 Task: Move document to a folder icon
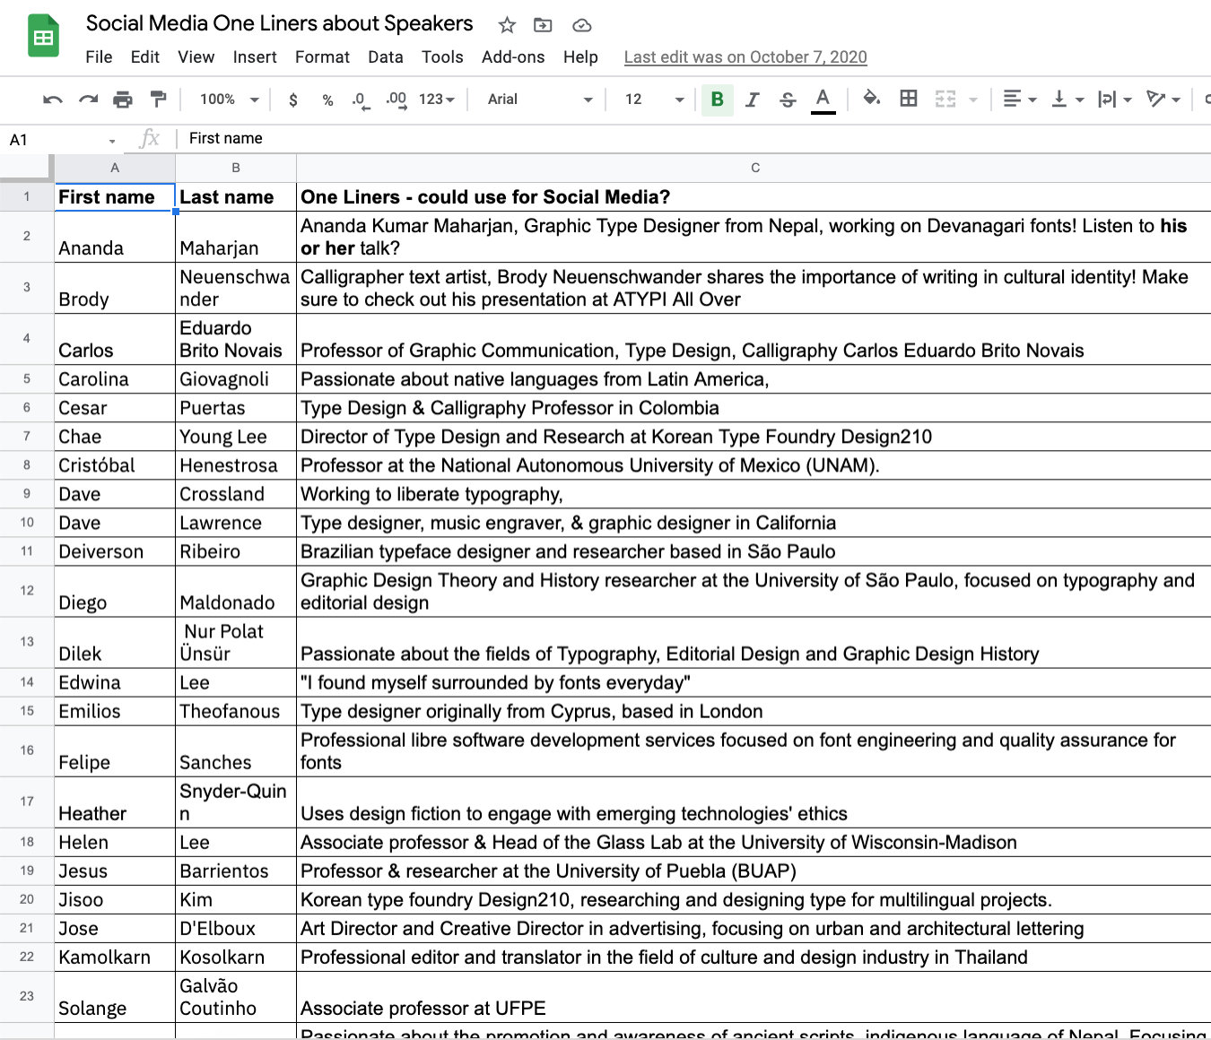click(x=543, y=25)
